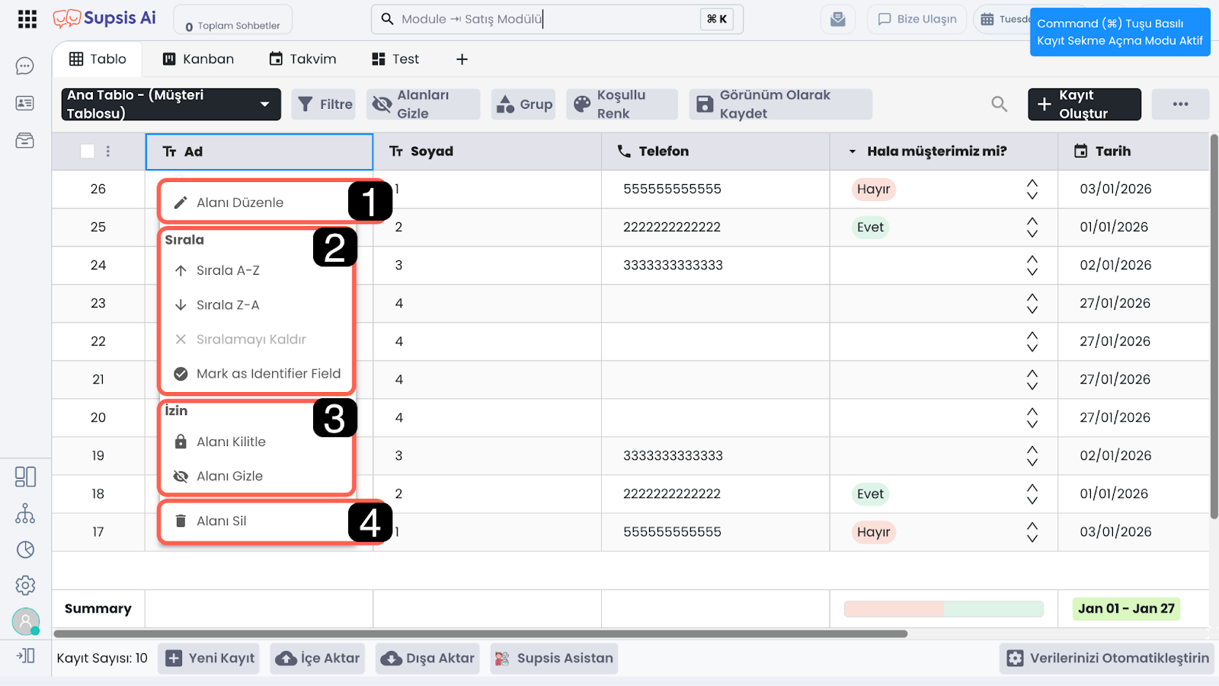Choose Sırala A-Z from context menu

pos(228,270)
